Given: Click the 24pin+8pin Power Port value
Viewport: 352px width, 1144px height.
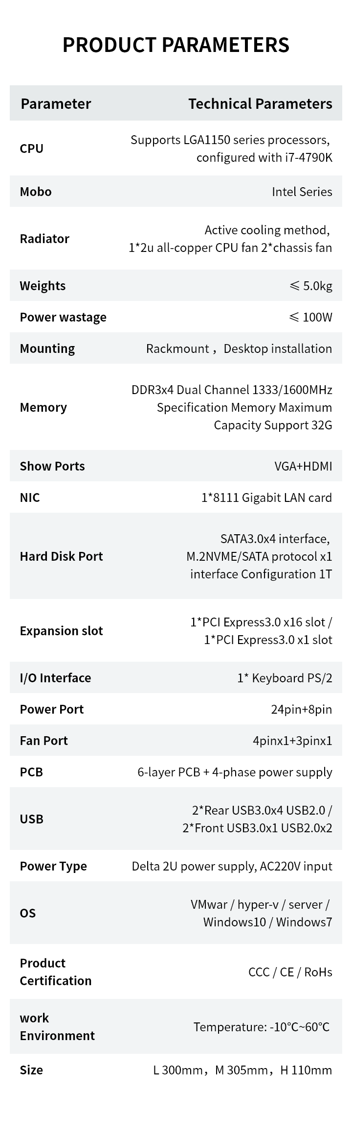Looking at the screenshot, I should click(301, 709).
